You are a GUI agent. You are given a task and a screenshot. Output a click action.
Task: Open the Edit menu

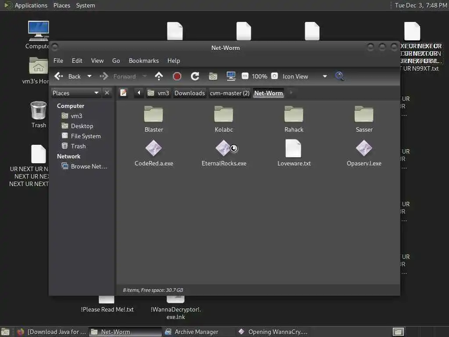tap(77, 61)
